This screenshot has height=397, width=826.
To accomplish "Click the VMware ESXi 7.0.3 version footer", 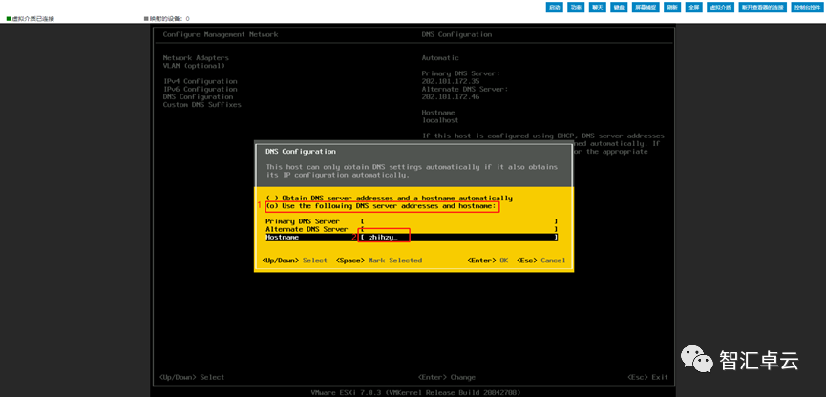I will click(x=416, y=392).
